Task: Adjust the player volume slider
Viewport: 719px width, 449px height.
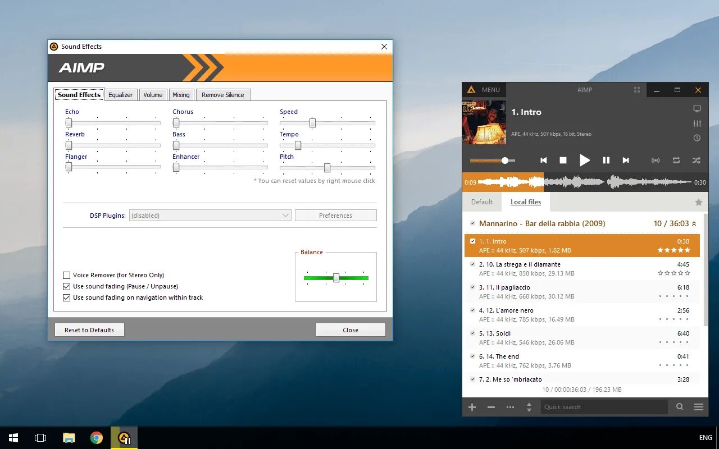Action: coord(493,161)
